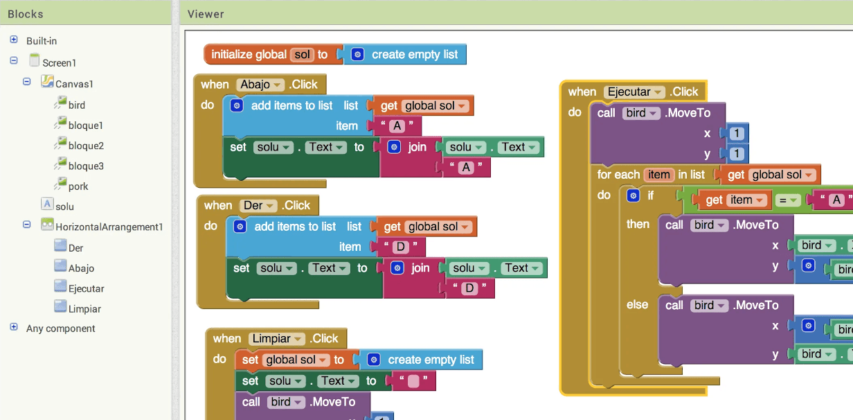Click the global variable name field sol
Screen dimensions: 853x420
tap(302, 54)
